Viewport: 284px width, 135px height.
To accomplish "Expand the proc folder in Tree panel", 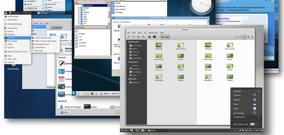I will pos(79,19).
